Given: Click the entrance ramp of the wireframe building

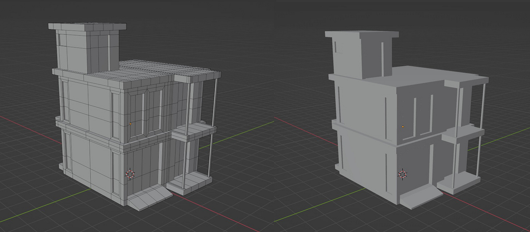Looking at the screenshot, I should coord(150,198).
